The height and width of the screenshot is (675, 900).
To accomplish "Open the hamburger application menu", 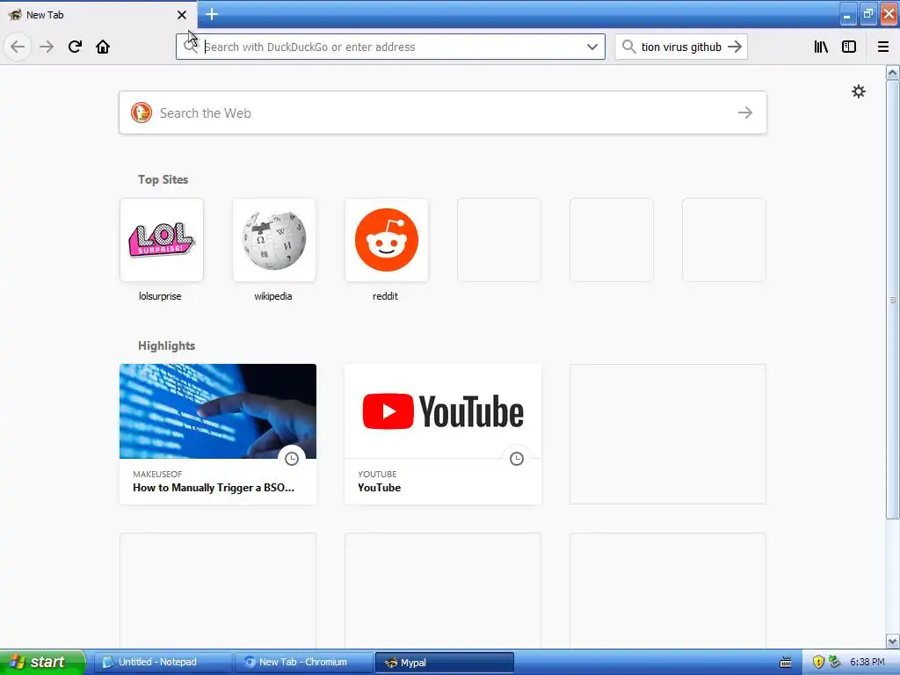I will 882,47.
